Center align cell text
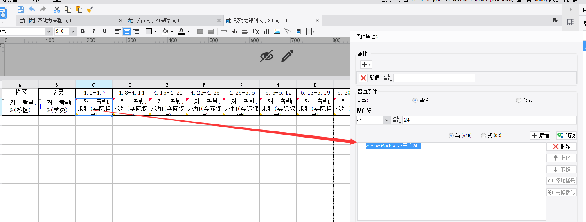This screenshot has height=222, width=586. (127, 31)
